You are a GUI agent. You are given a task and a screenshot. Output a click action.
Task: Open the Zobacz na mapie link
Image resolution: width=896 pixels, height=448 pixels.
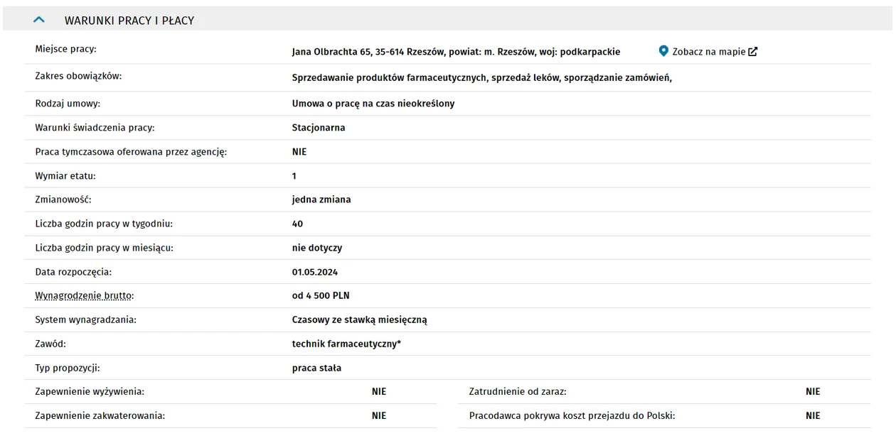[x=708, y=52]
